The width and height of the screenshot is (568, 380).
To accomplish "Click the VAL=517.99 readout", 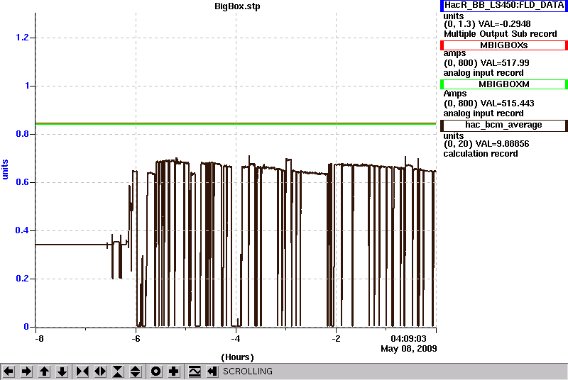I will 504,63.
